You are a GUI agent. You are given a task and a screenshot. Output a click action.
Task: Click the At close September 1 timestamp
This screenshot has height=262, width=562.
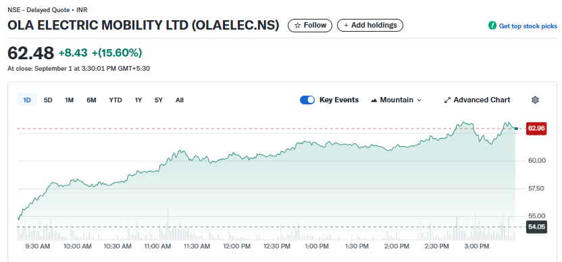[x=78, y=69]
